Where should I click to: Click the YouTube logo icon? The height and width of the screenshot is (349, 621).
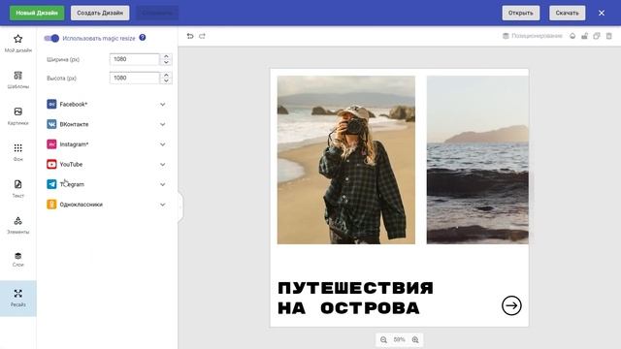coord(51,164)
